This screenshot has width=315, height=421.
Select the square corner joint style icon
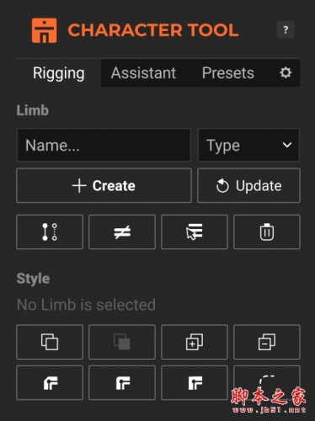coord(195,383)
